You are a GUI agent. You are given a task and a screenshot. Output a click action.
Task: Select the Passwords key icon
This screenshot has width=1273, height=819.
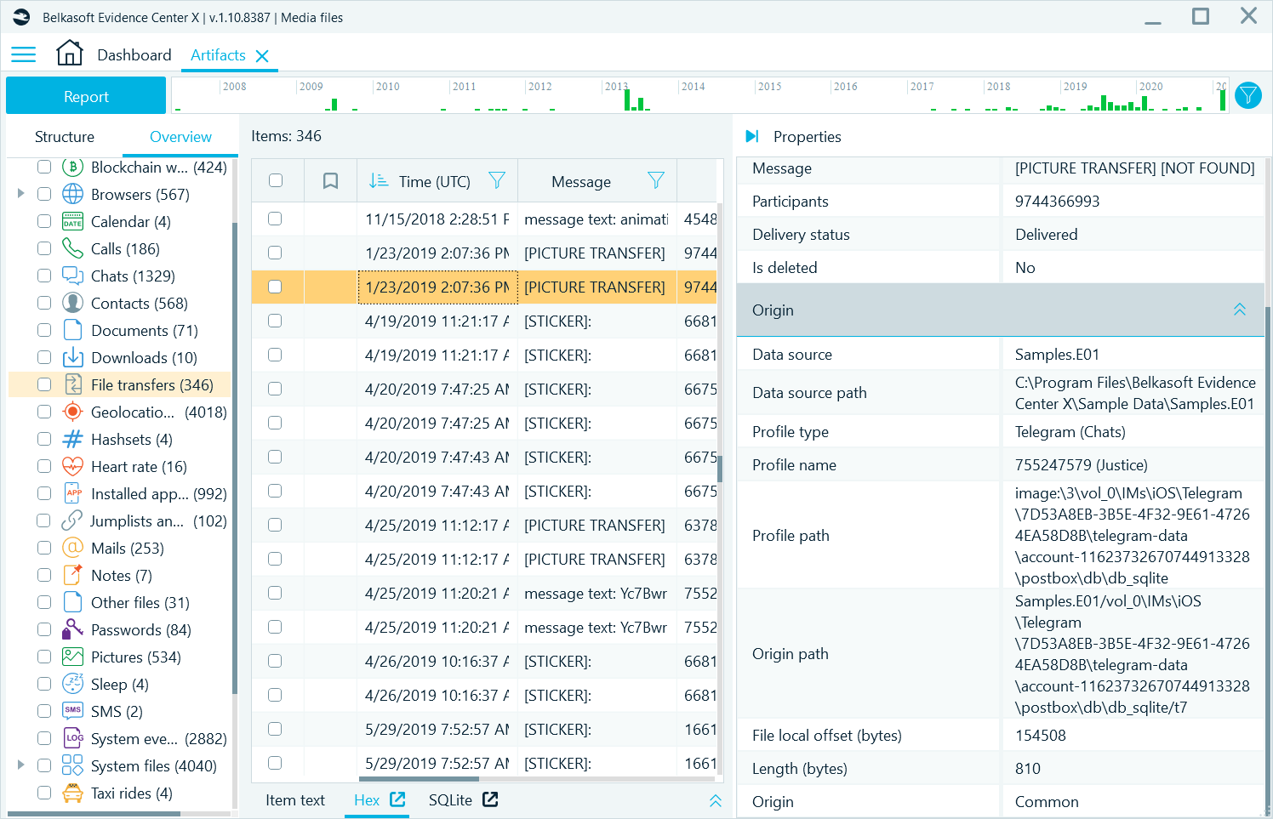coord(73,629)
